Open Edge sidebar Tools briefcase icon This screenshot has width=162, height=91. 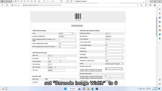coord(160,22)
